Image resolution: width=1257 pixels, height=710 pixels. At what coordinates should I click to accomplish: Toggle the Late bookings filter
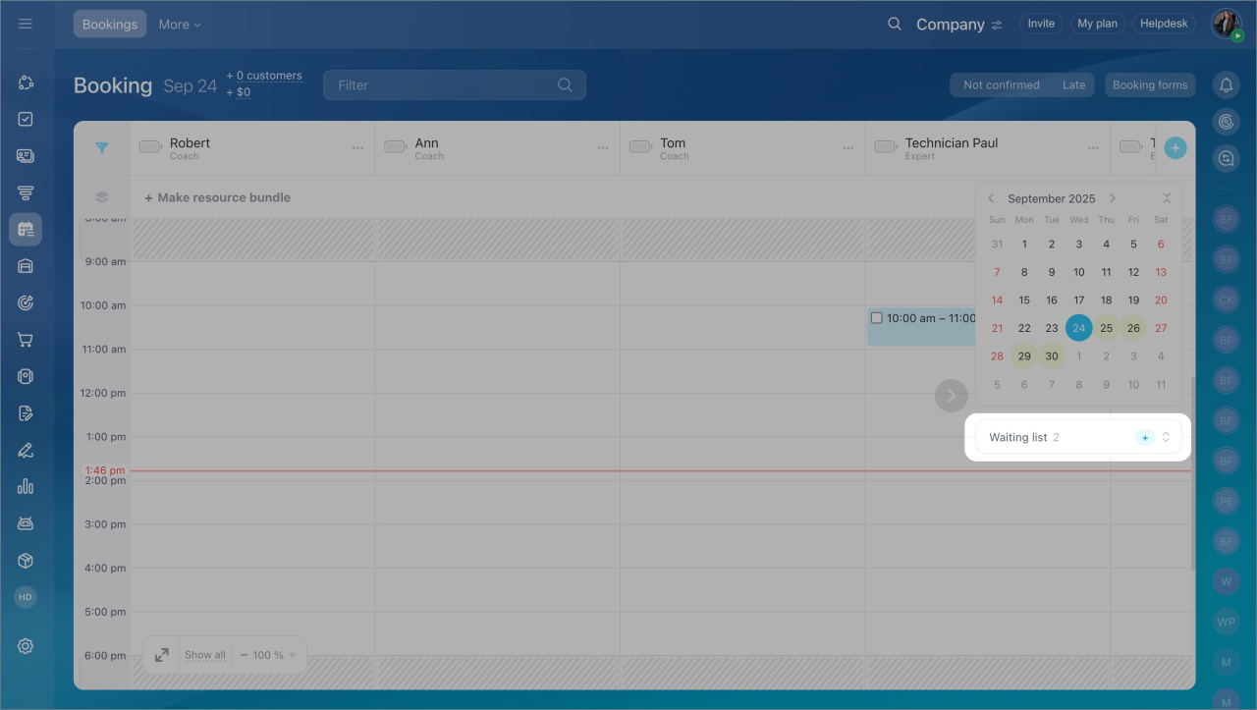(x=1073, y=85)
